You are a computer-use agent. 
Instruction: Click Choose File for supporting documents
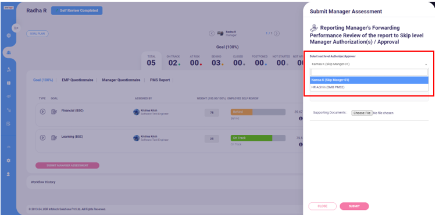click(x=362, y=113)
